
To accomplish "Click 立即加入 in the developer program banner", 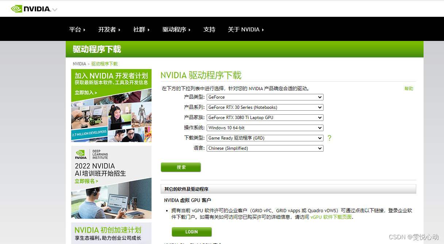I will (x=86, y=93).
